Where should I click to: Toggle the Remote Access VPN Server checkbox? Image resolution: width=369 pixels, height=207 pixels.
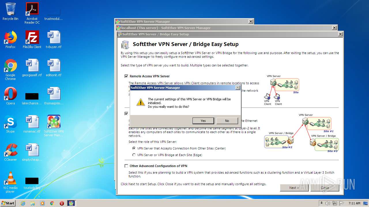pos(126,76)
